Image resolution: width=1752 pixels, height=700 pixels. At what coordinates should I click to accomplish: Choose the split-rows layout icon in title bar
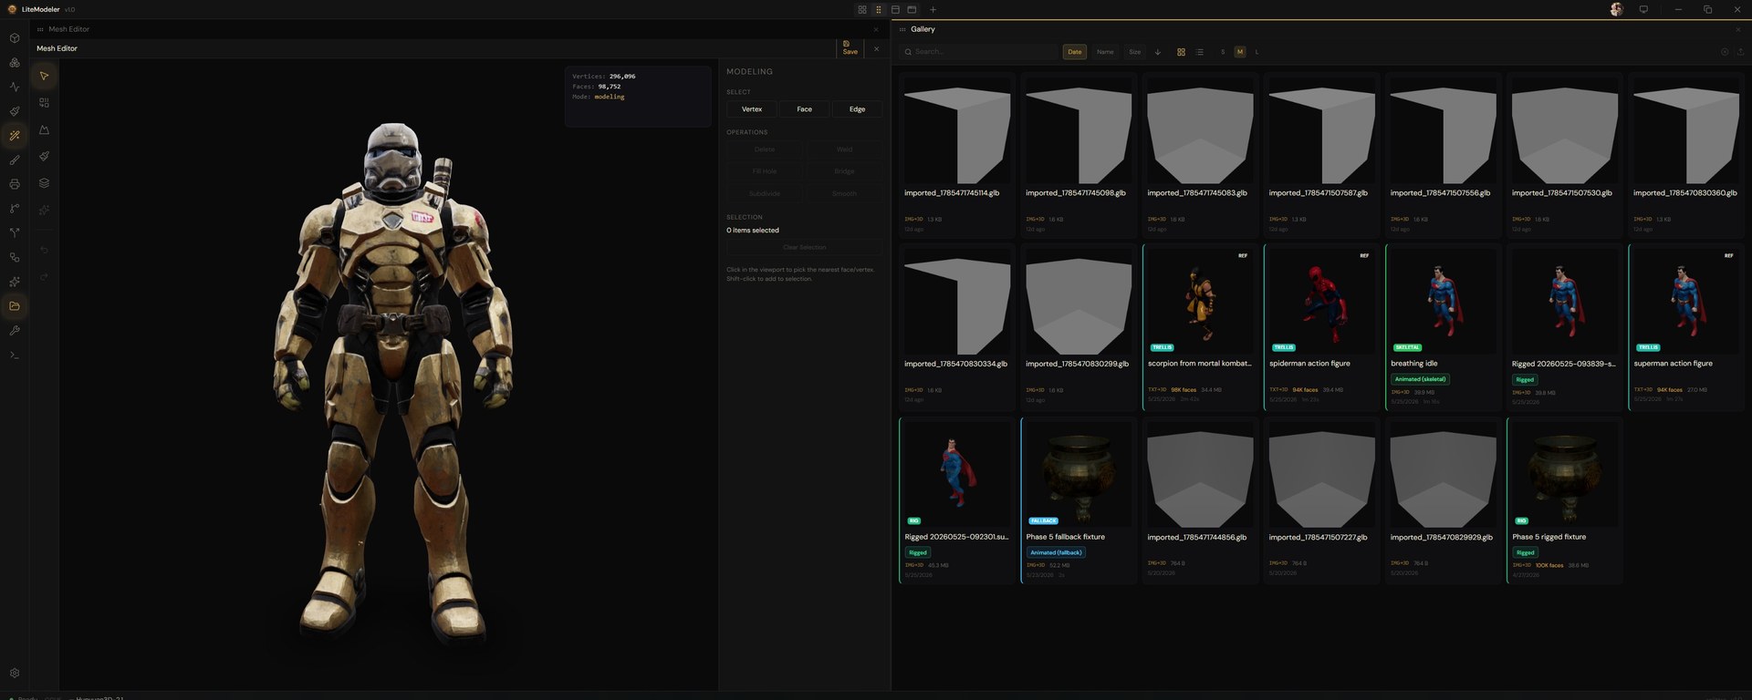(895, 10)
